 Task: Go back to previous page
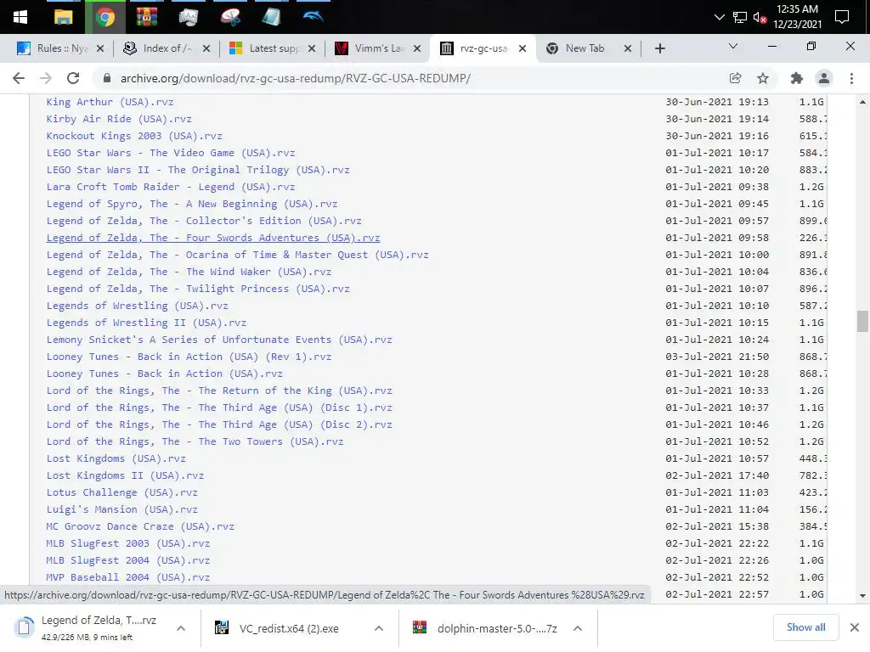point(19,78)
